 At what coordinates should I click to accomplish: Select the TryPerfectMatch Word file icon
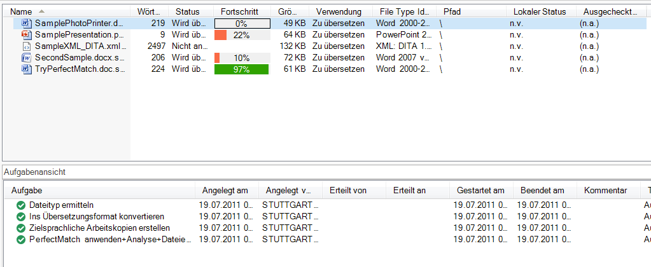[27, 69]
